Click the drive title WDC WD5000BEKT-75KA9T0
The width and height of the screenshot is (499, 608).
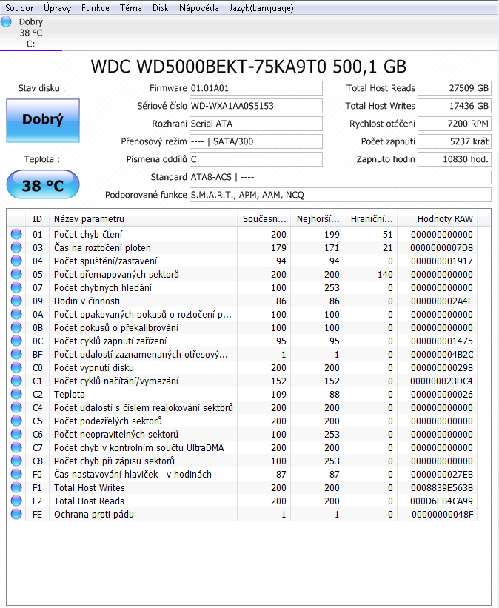[x=248, y=67]
